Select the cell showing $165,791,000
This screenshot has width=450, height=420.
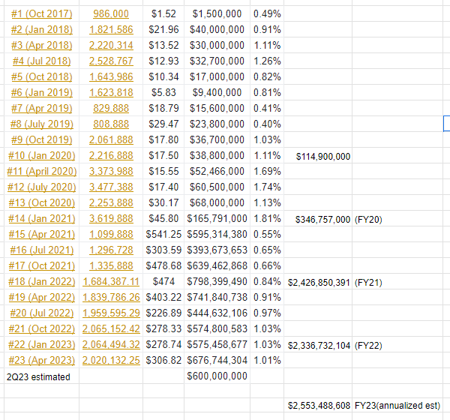coord(217,219)
